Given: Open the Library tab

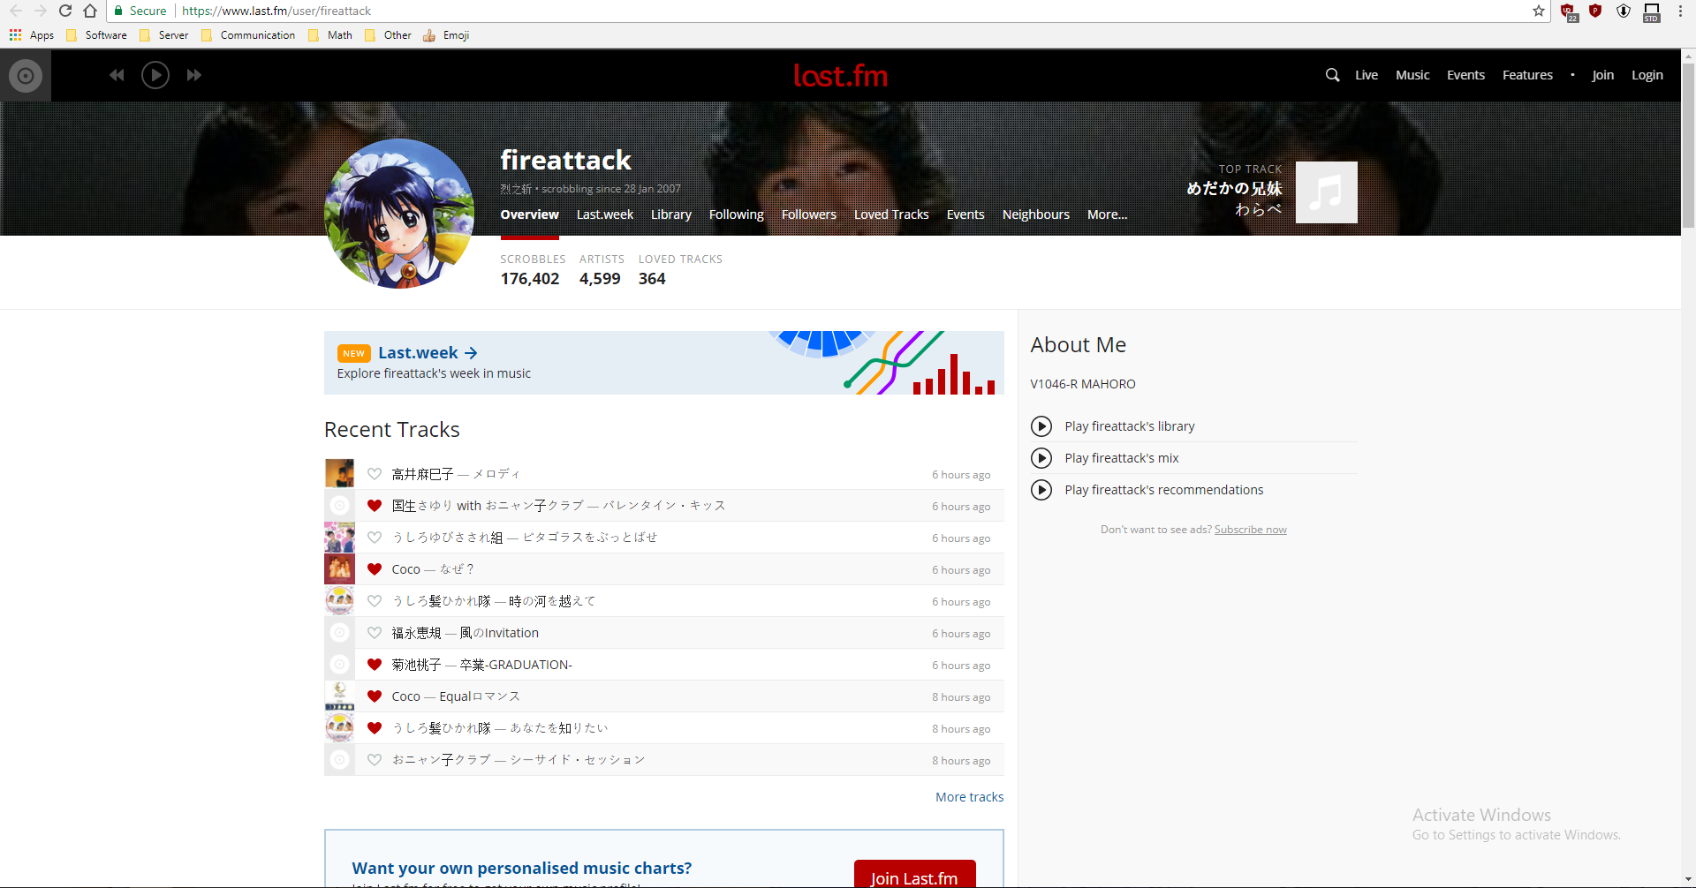Looking at the screenshot, I should click(670, 214).
